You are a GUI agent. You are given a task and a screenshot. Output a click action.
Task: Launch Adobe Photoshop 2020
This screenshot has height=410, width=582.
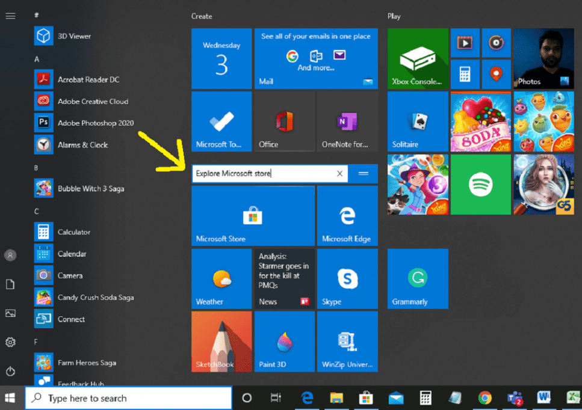point(84,123)
